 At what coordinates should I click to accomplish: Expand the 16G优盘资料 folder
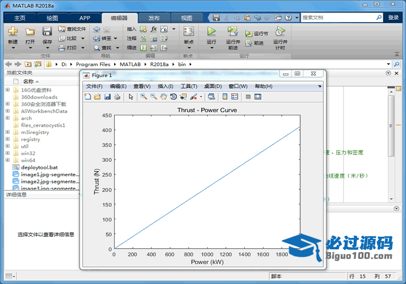click(x=7, y=90)
